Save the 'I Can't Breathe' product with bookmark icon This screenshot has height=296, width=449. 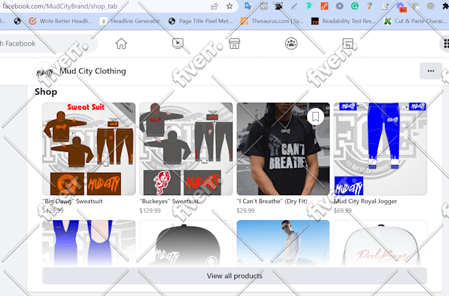point(316,117)
